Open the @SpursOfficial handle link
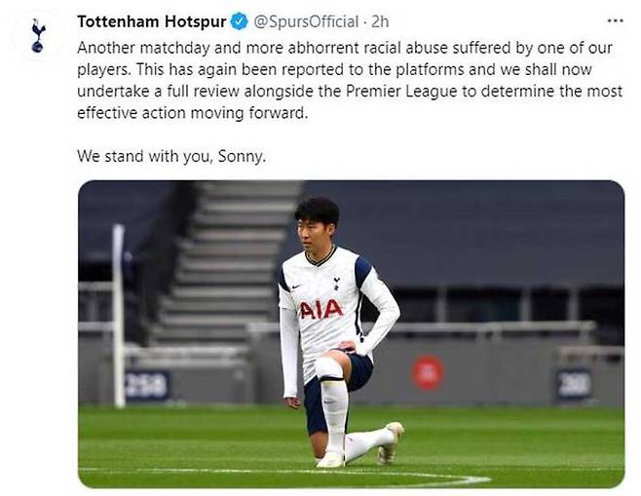This screenshot has width=641, height=496. tap(306, 21)
